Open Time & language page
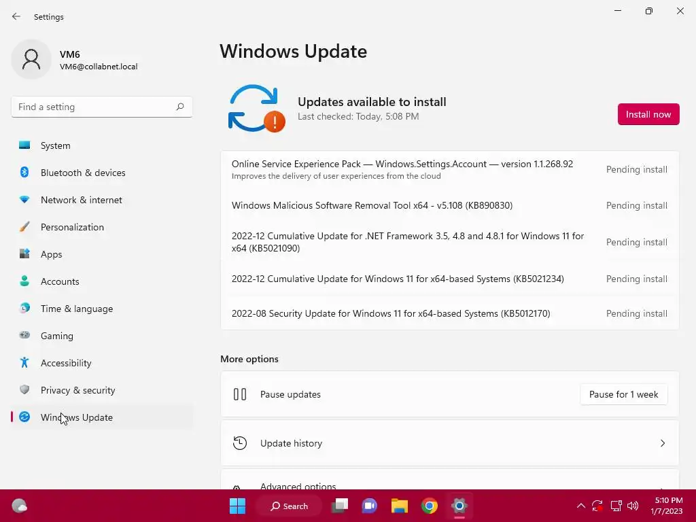 point(102,309)
